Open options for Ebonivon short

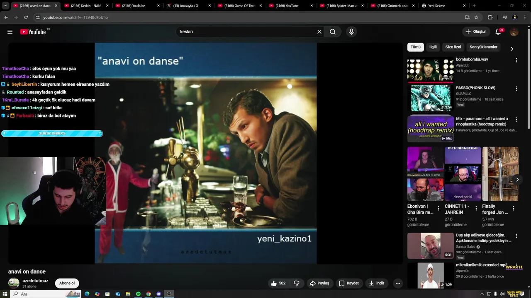pos(438,209)
